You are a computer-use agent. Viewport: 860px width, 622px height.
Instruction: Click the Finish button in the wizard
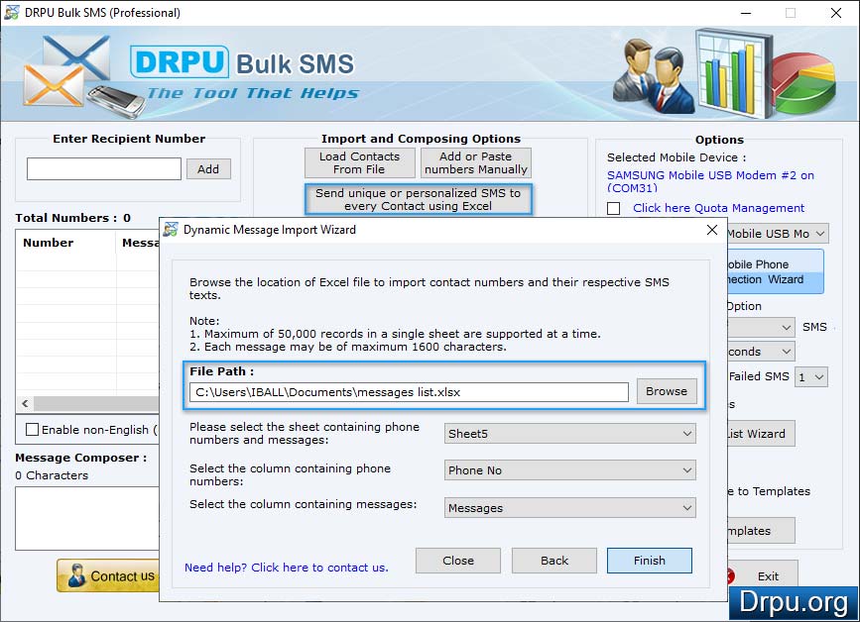[650, 561]
